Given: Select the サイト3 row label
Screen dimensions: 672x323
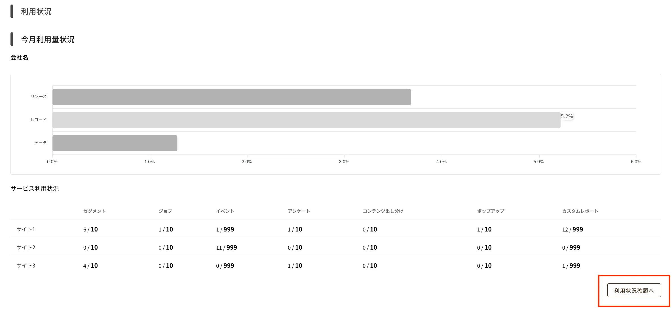Looking at the screenshot, I should coord(26,265).
